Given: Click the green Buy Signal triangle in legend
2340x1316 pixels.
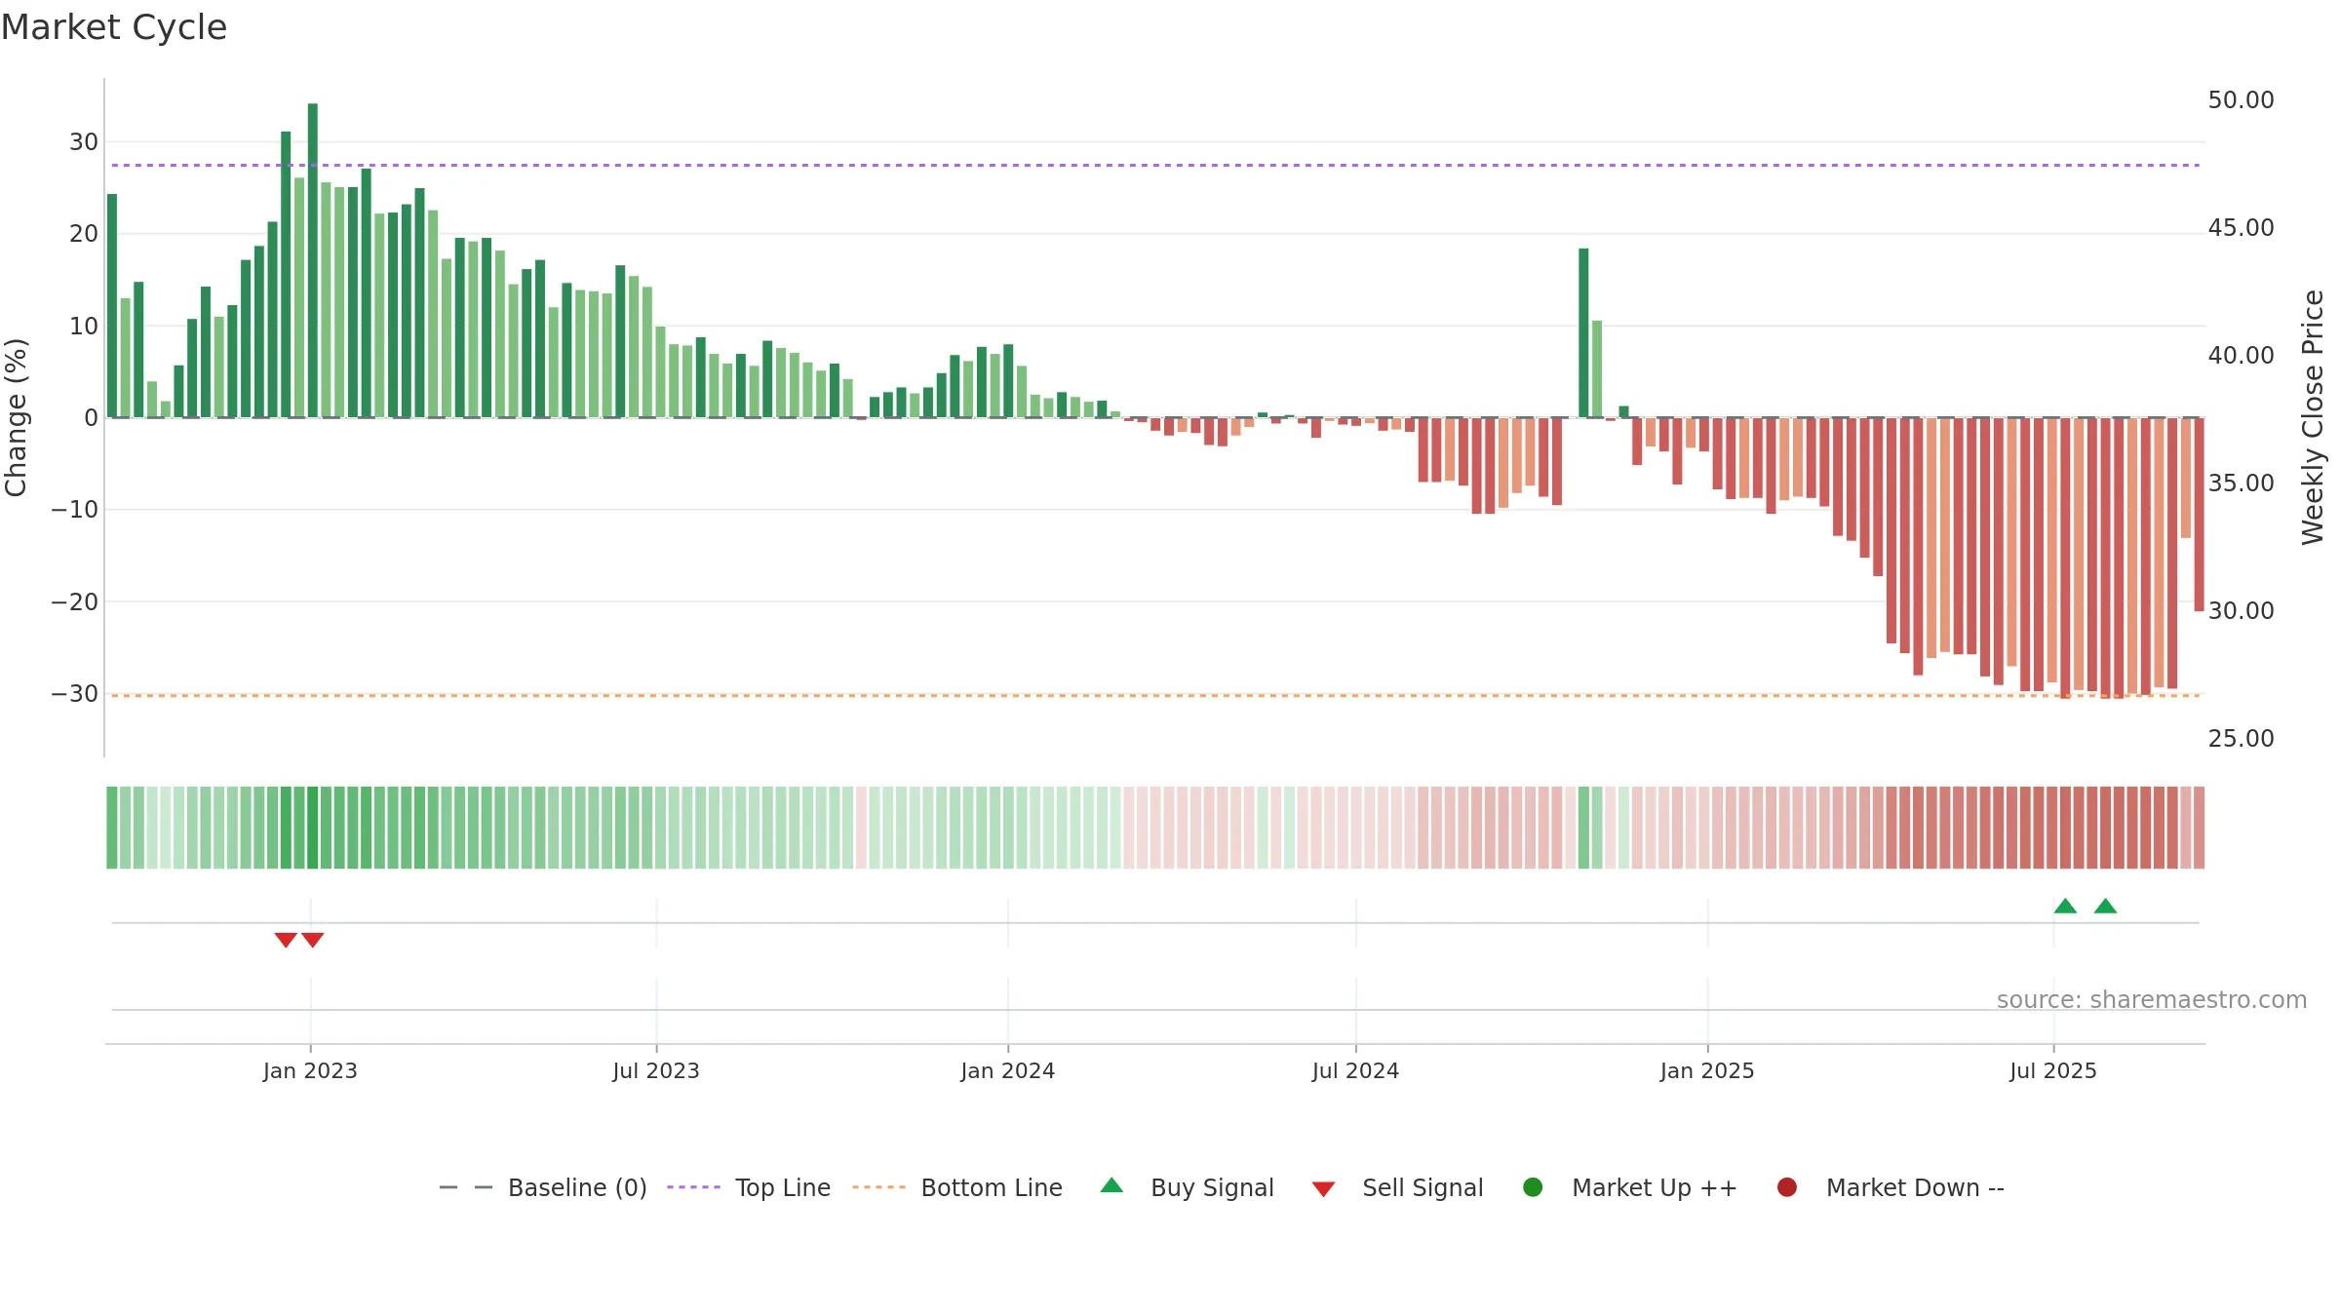Looking at the screenshot, I should pyautogui.click(x=1111, y=1185).
